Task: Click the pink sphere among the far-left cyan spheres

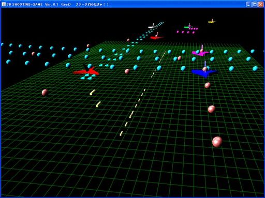Action: [33, 54]
